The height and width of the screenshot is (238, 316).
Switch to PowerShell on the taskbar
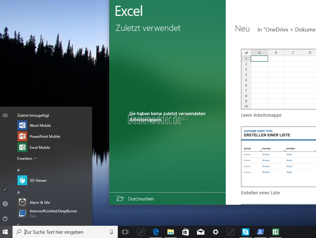[260, 232]
